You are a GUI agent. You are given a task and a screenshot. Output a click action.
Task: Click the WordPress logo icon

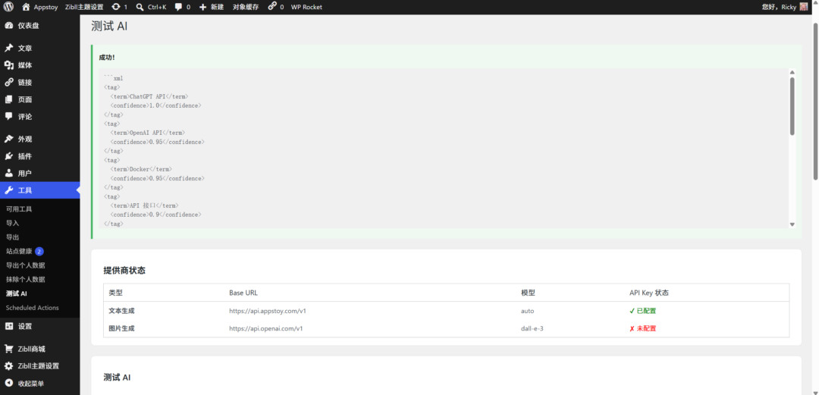[x=8, y=7]
